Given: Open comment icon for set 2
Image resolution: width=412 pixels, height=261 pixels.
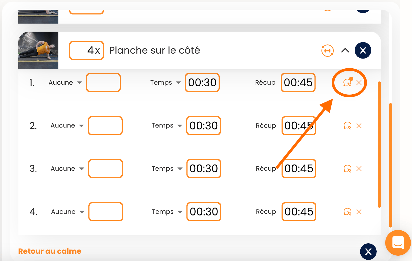Looking at the screenshot, I should (347, 125).
